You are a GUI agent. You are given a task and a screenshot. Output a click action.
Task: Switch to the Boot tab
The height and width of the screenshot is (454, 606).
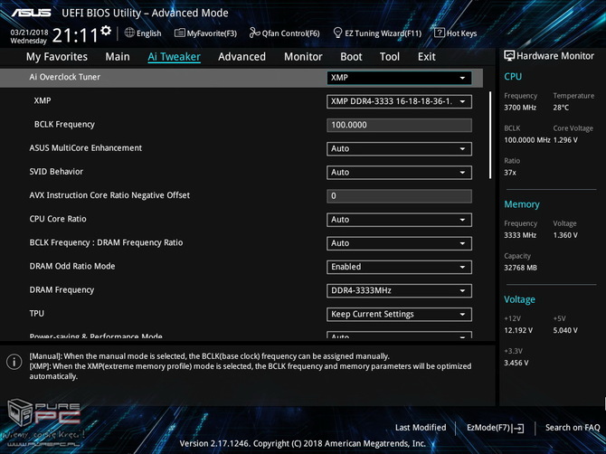click(351, 57)
